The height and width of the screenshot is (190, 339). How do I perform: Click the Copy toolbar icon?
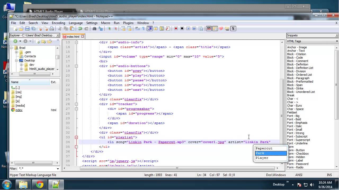tap(66, 28)
